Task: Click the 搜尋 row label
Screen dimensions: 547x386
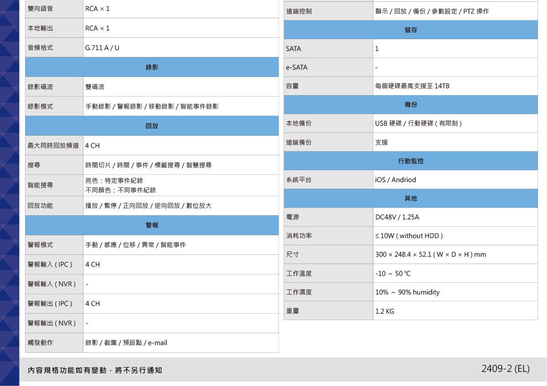Action: click(34, 165)
